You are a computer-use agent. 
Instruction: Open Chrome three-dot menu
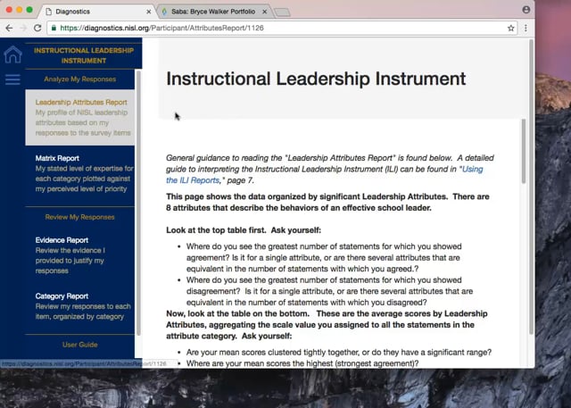coord(525,28)
